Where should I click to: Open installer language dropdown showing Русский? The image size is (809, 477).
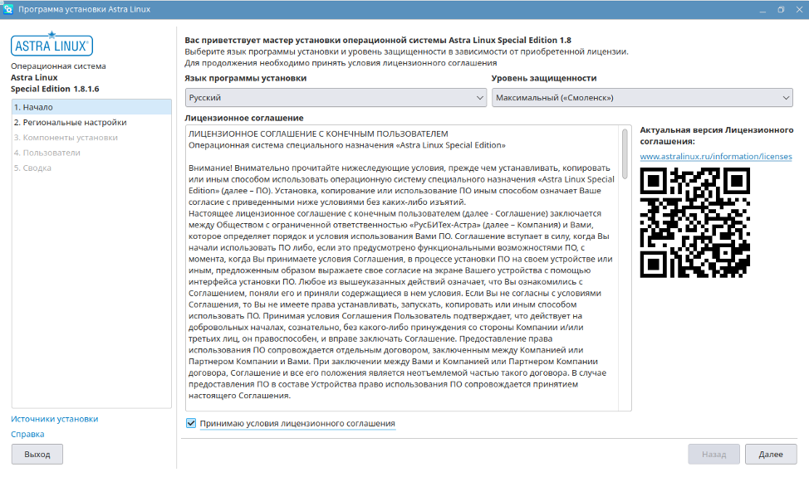pos(336,98)
